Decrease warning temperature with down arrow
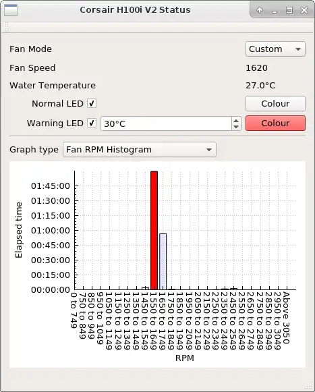 [x=236, y=127]
